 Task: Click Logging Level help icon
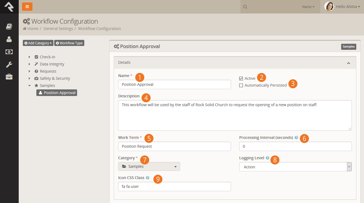[x=268, y=158]
